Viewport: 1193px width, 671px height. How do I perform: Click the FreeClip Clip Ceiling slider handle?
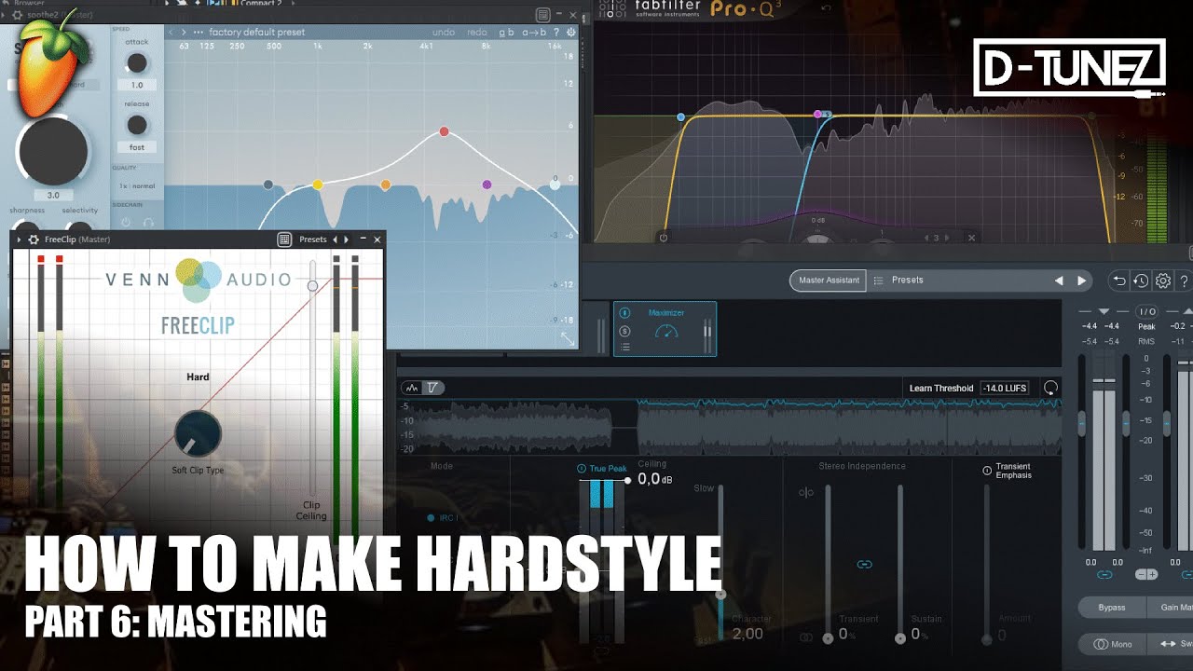312,286
